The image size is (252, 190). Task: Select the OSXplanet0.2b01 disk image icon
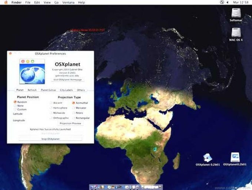[x=235, y=157]
